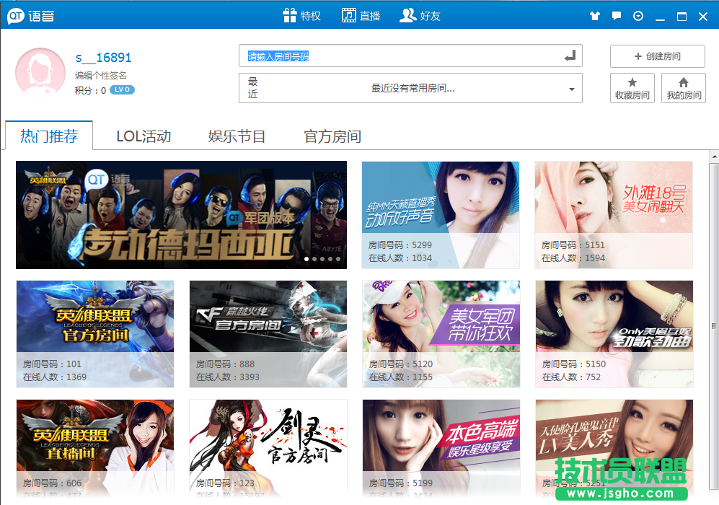Open the 直播 live broadcast icon
Screen dimensions: 719x505
point(349,16)
